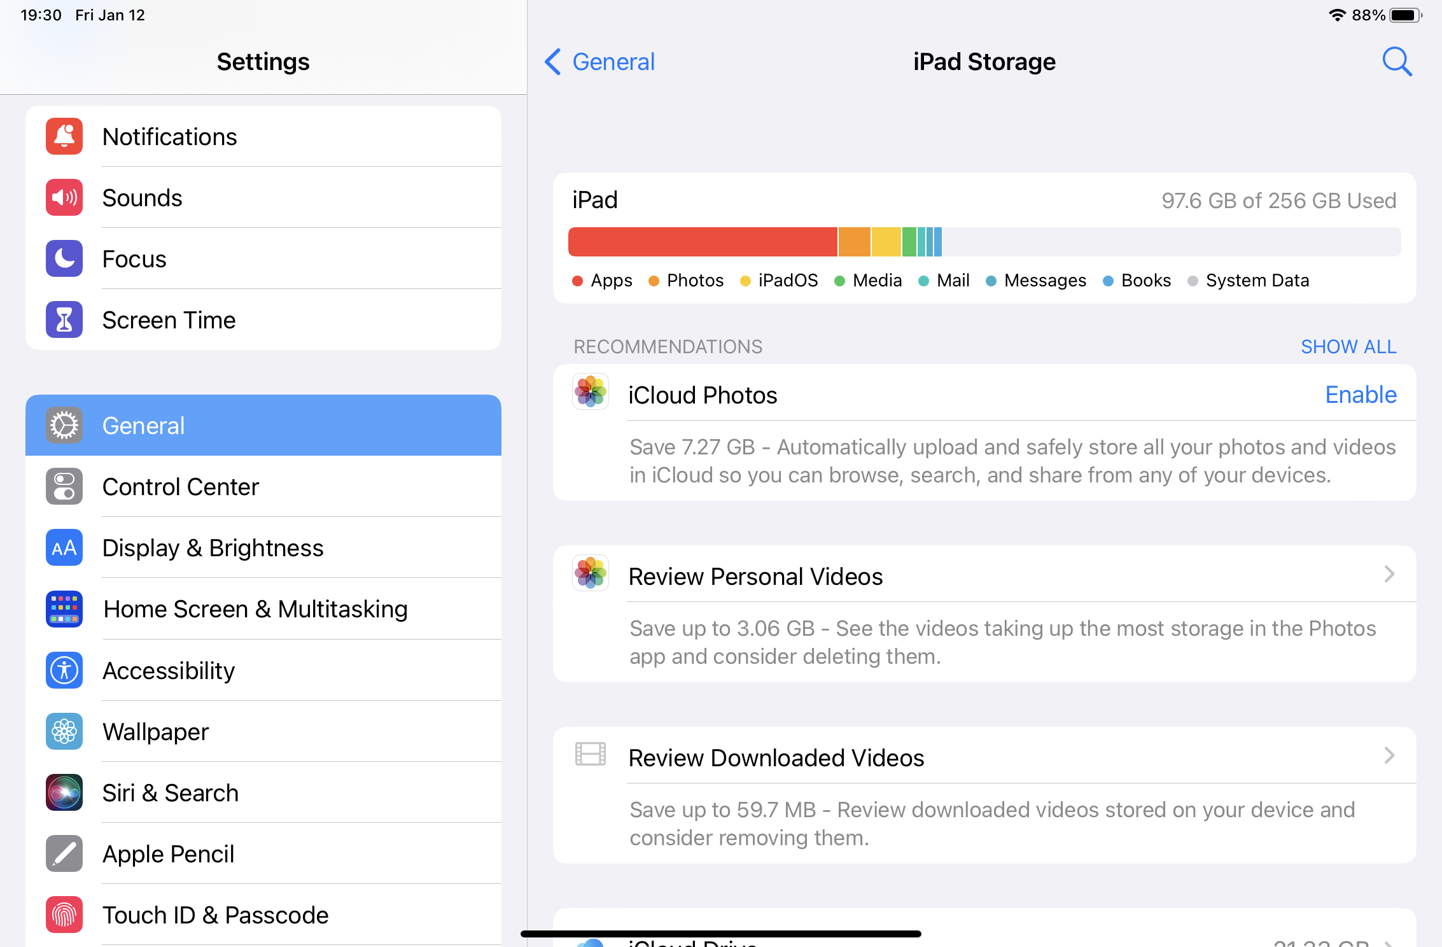Open Notifications settings
Viewport: 1442px width, 947px height.
263,136
